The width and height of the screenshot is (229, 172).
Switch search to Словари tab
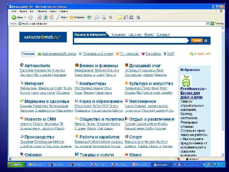coord(163,34)
